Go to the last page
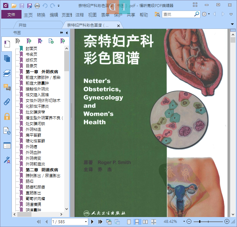Screen dimensions: 237x227 pos(101,222)
